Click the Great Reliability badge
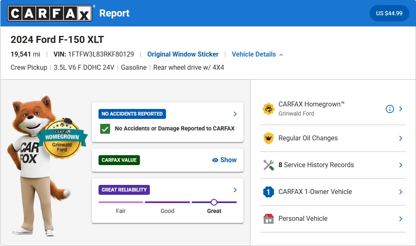This screenshot has height=246, width=416. [124, 189]
